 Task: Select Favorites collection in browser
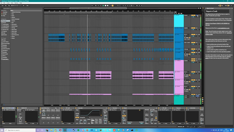(x=5, y=12)
